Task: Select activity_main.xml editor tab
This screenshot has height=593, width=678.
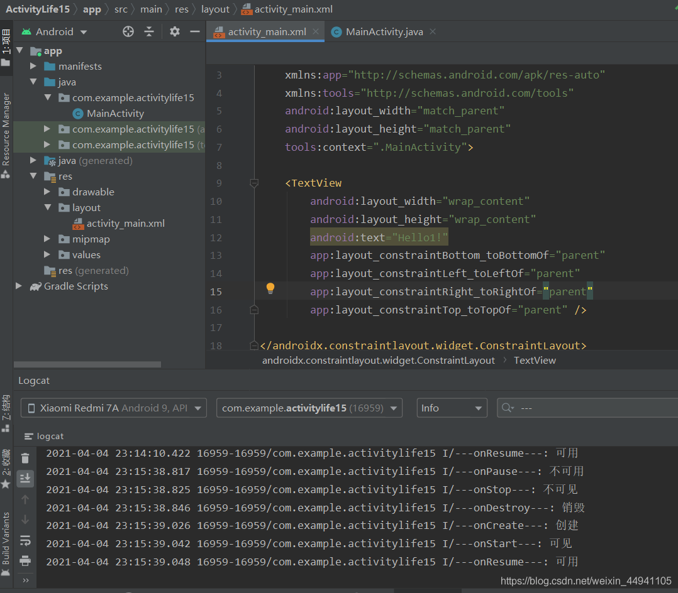Action: 267,31
